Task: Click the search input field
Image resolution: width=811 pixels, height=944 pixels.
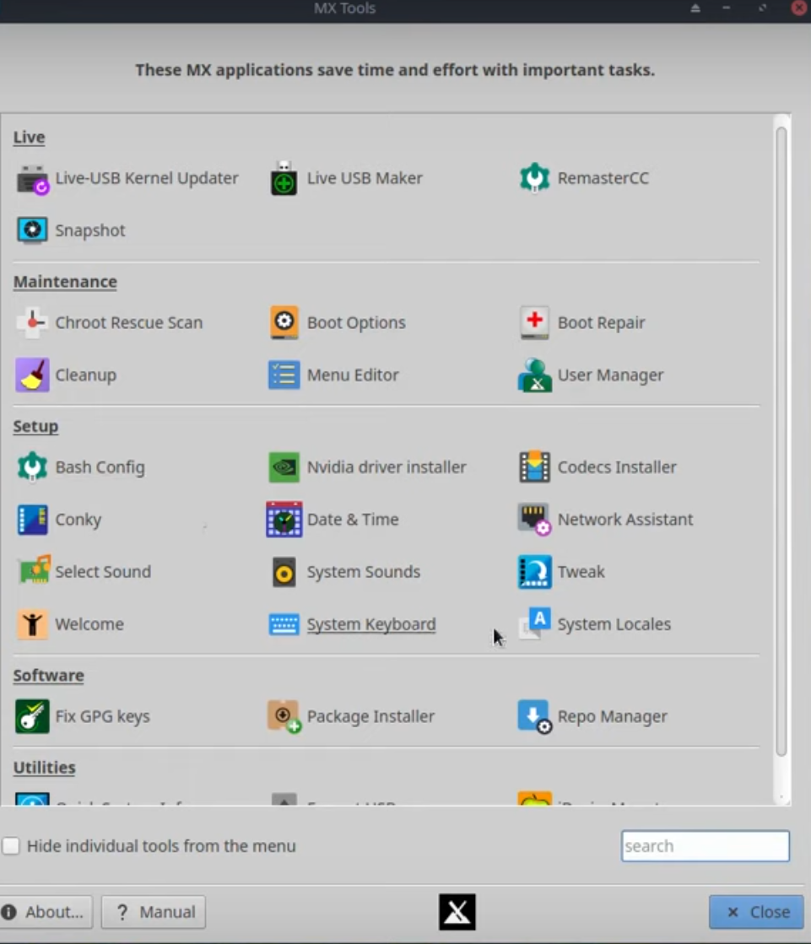Action: [x=705, y=846]
